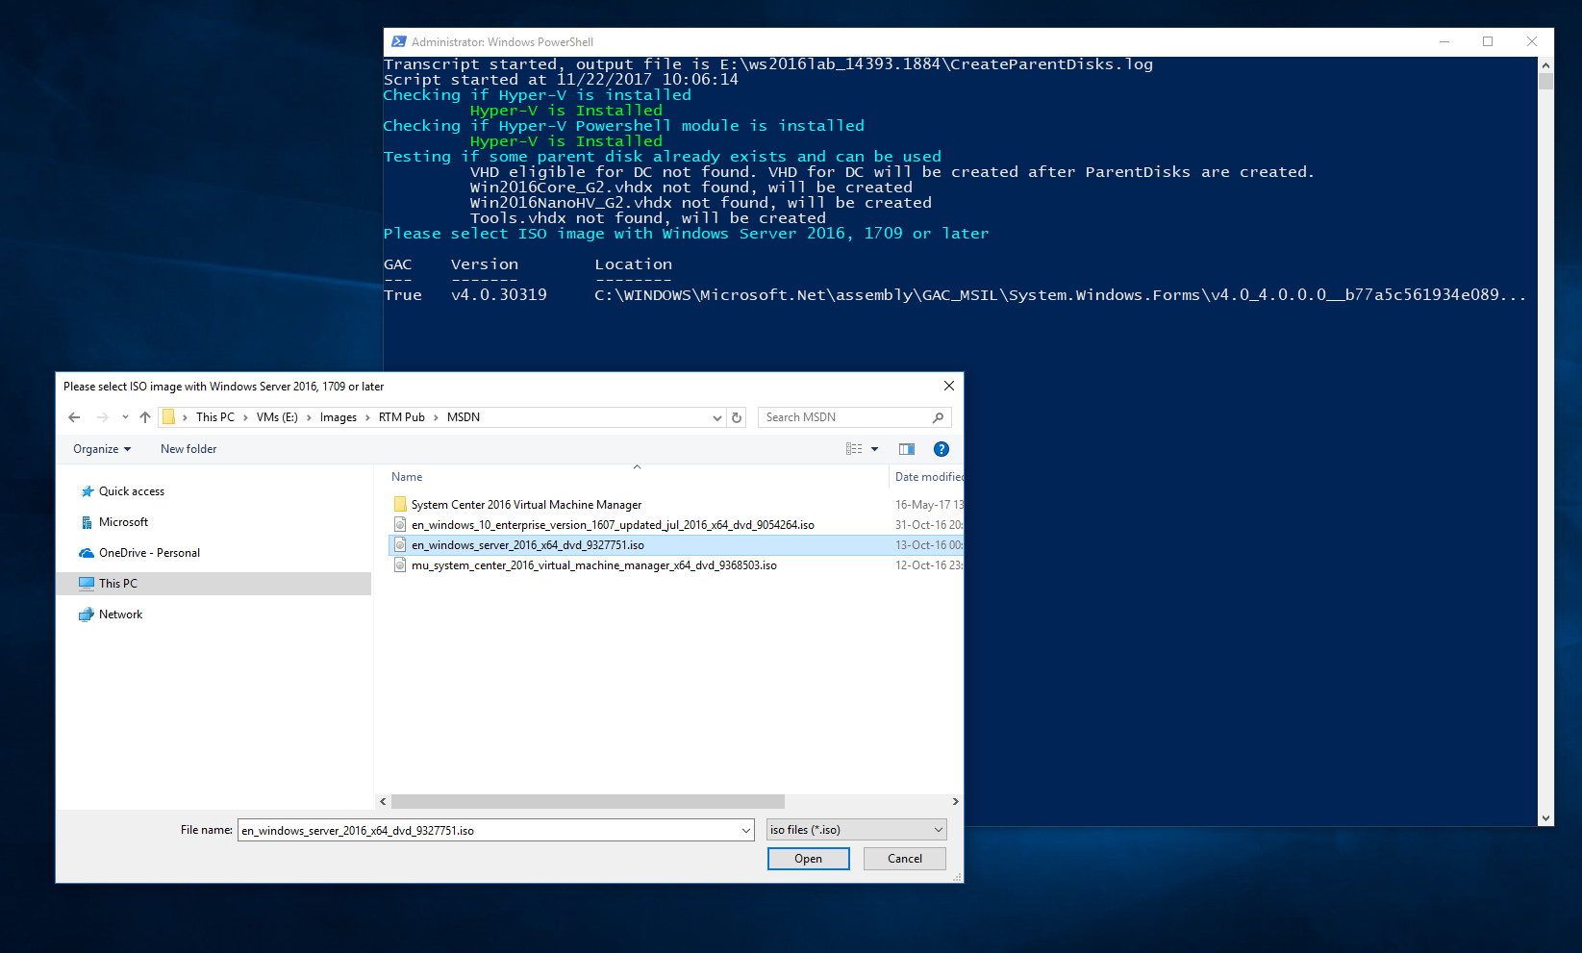Click the Network icon in sidebar
1582x953 pixels.
click(88, 614)
